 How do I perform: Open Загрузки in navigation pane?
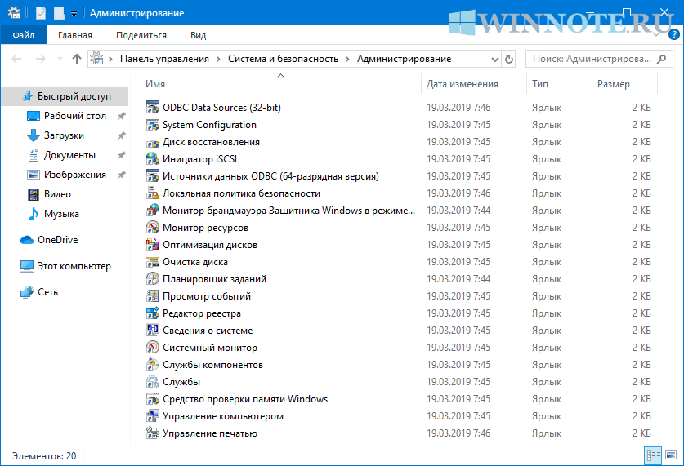click(x=65, y=135)
